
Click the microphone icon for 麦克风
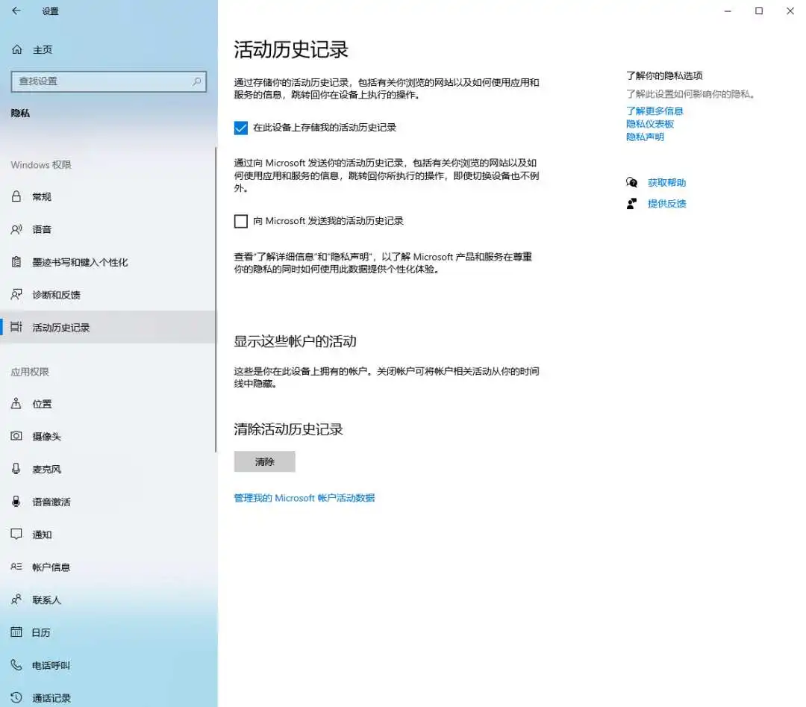click(16, 469)
